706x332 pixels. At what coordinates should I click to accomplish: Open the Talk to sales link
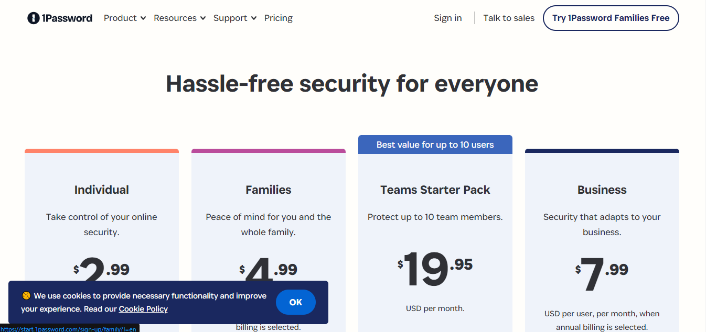tap(509, 18)
